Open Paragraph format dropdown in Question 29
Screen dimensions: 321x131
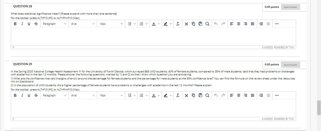coord(54,95)
